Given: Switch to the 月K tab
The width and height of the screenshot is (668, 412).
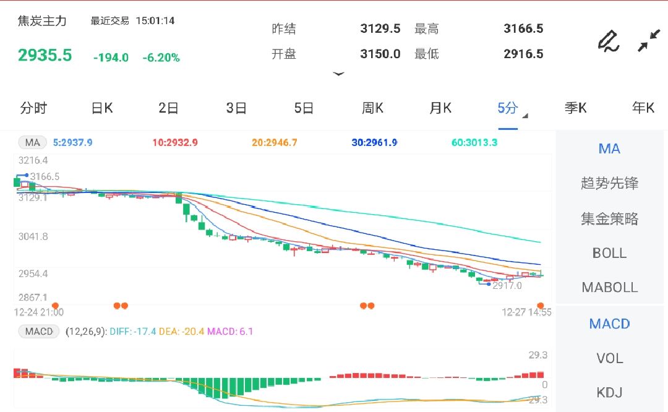Looking at the screenshot, I should tap(440, 108).
